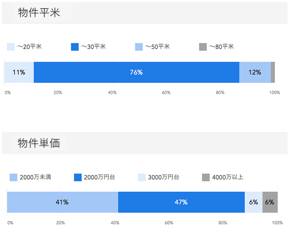Click the 2000万未満 legend color swatch
Image resolution: width=289 pixels, height=241 pixels.
point(13,177)
